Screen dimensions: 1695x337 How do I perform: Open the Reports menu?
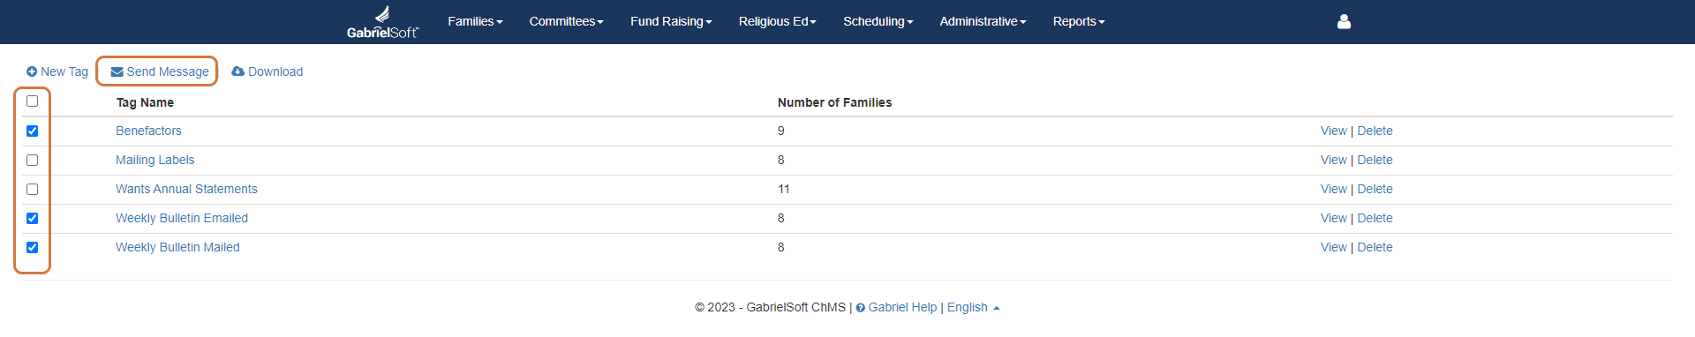(1079, 21)
